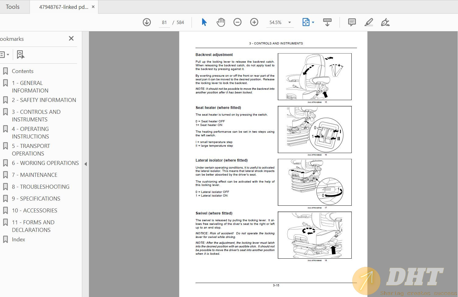Select the 47948767-linked pdf tab

[x=63, y=7]
